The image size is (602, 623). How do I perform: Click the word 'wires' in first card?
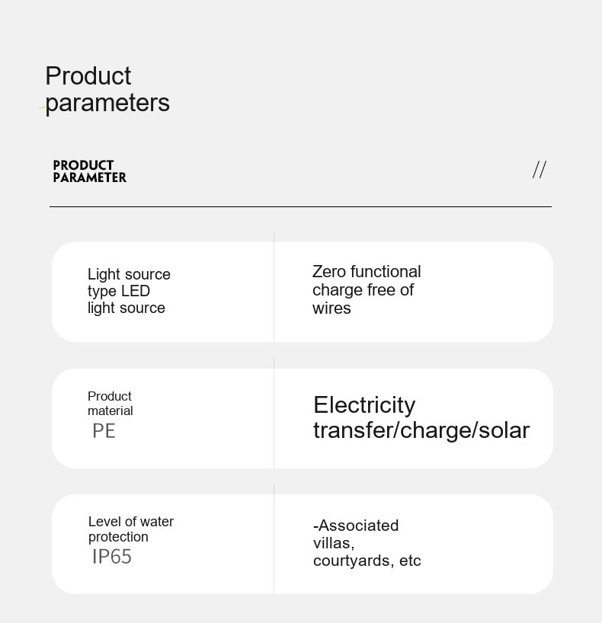pyautogui.click(x=331, y=308)
